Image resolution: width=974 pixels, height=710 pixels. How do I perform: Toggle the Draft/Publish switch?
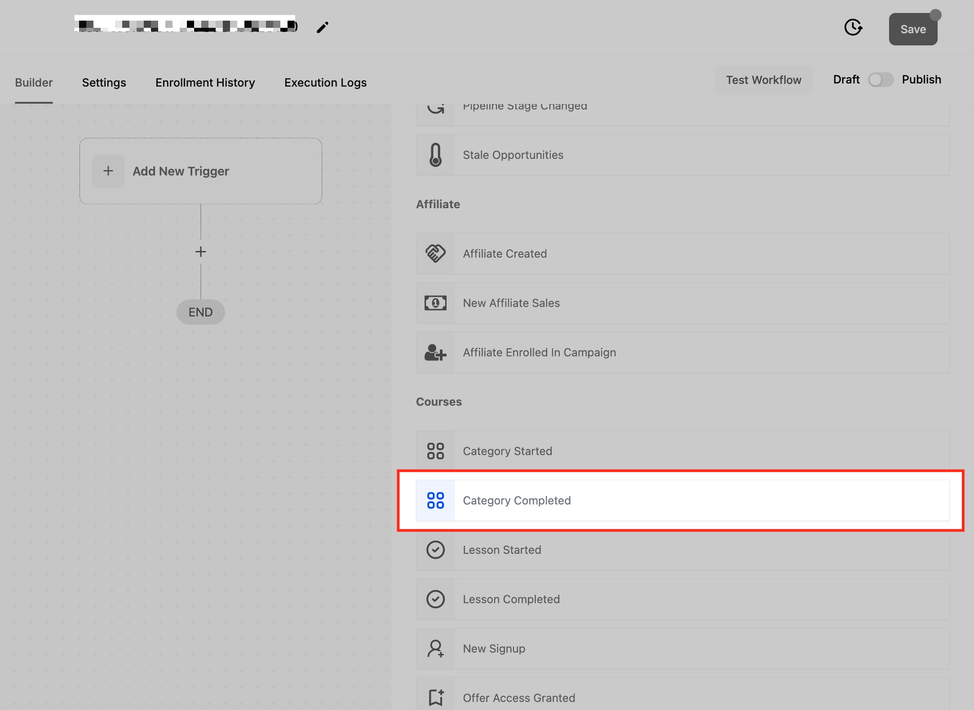pos(880,80)
